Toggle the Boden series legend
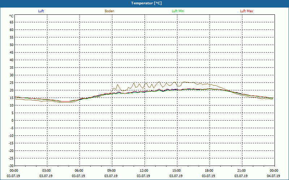This screenshot has width=289, height=180. [109, 11]
